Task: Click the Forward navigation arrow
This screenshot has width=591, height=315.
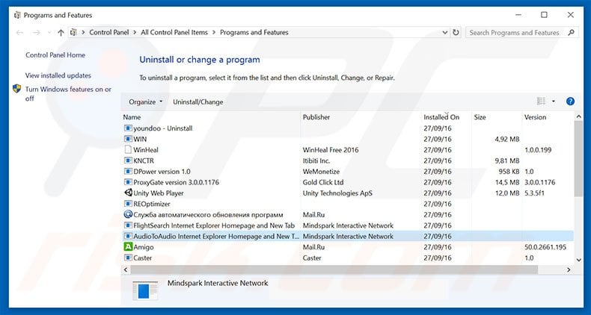Action: [36, 33]
